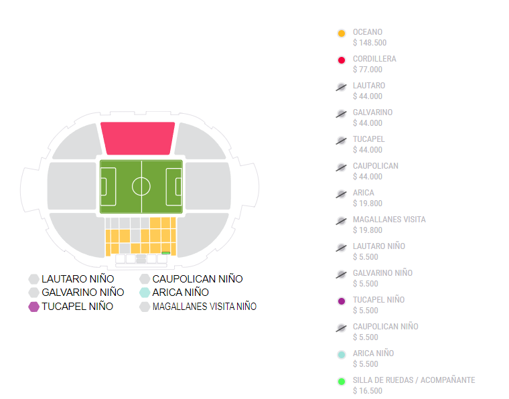Click the green SILLA DE RUEDAS color dot
This screenshot has height=399, width=509.
click(342, 382)
